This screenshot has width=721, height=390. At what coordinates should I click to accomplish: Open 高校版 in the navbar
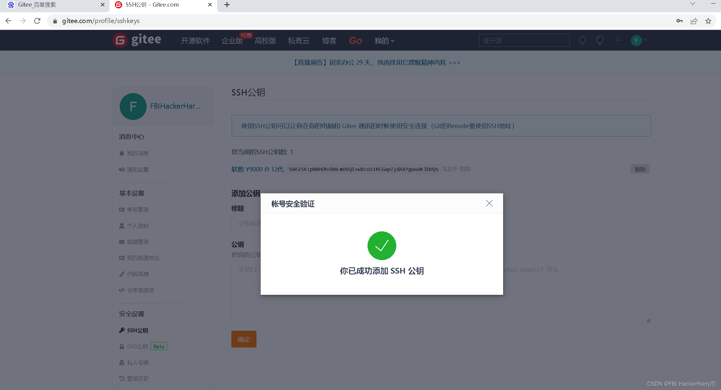(x=265, y=41)
